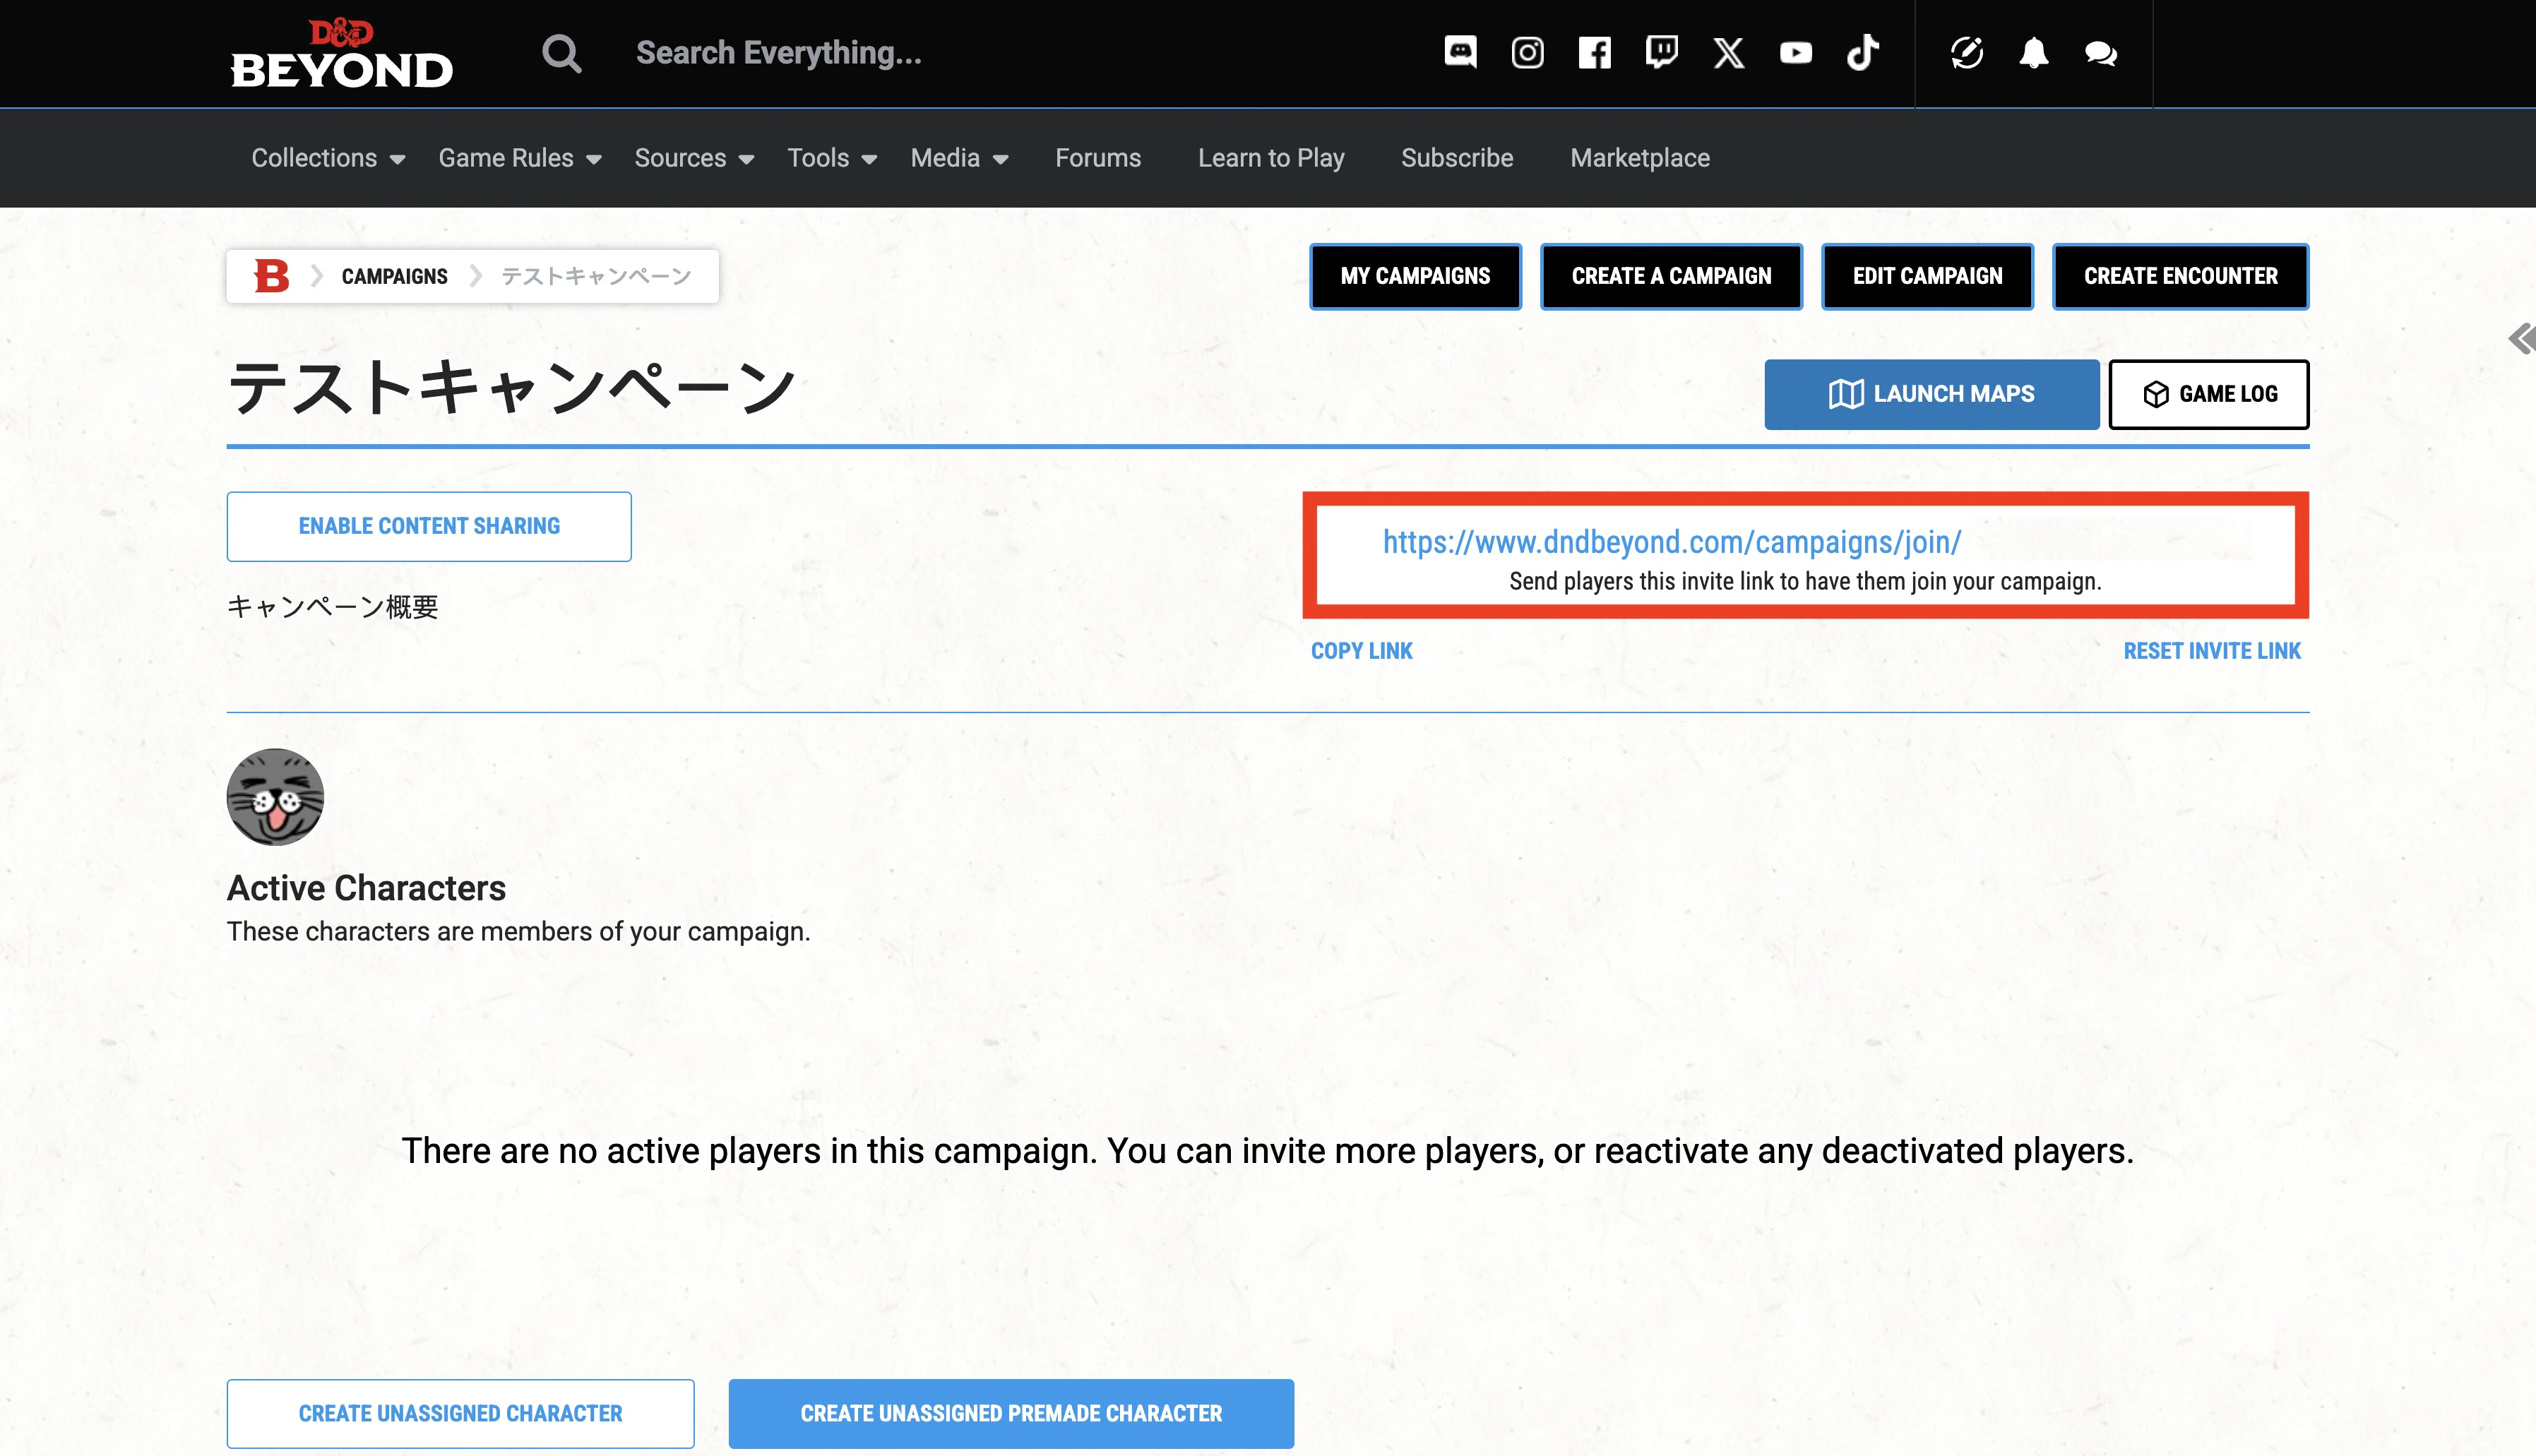Screen dimensions: 2536x1456
Task: Open the Twitch icon link
Action: pyautogui.click(x=1661, y=52)
